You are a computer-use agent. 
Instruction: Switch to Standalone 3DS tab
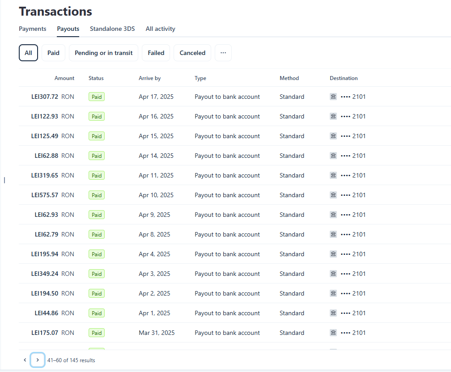pos(112,29)
